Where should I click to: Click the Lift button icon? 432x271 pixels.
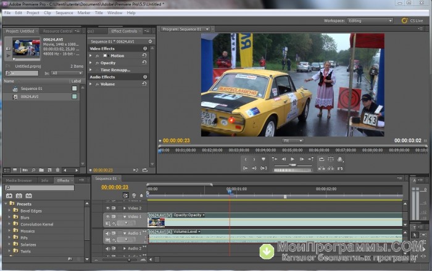click(x=322, y=168)
